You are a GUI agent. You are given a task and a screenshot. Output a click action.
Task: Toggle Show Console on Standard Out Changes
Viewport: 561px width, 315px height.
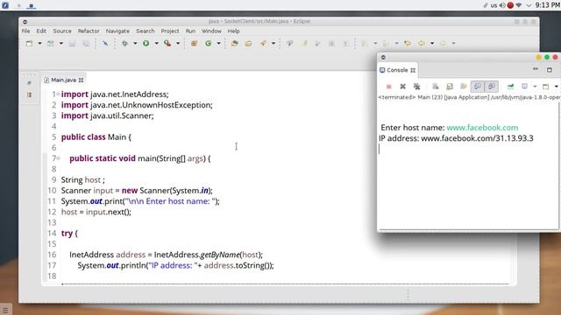pos(477,87)
